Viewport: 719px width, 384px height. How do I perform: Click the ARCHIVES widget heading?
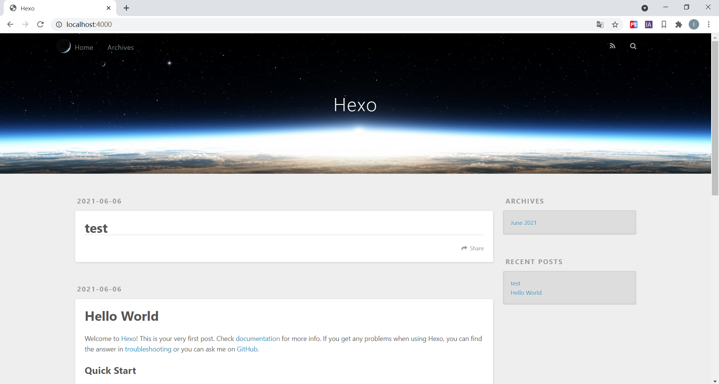pos(525,201)
